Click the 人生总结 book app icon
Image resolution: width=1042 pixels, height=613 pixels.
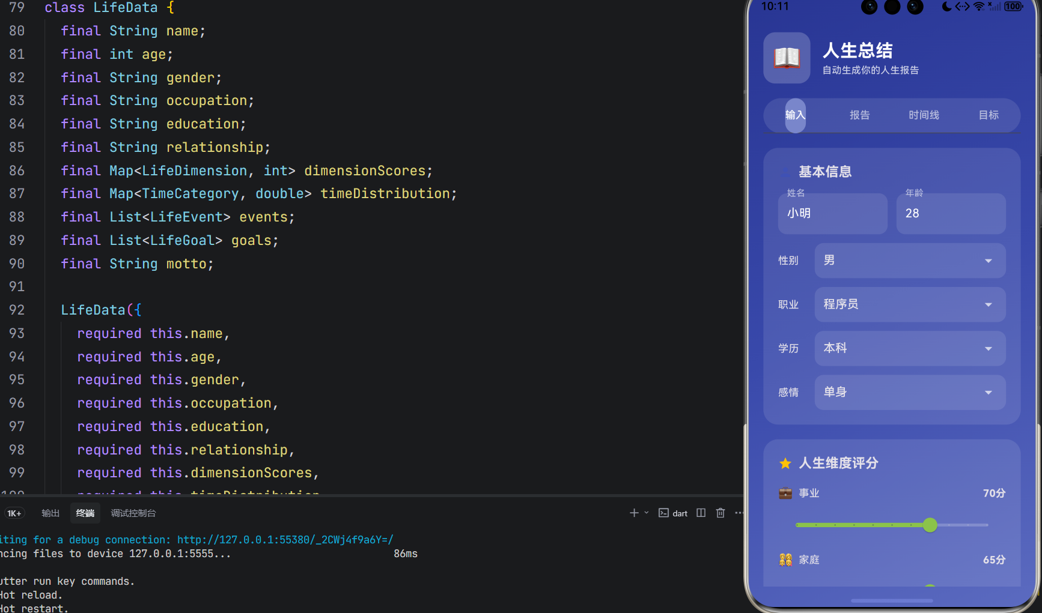787,58
